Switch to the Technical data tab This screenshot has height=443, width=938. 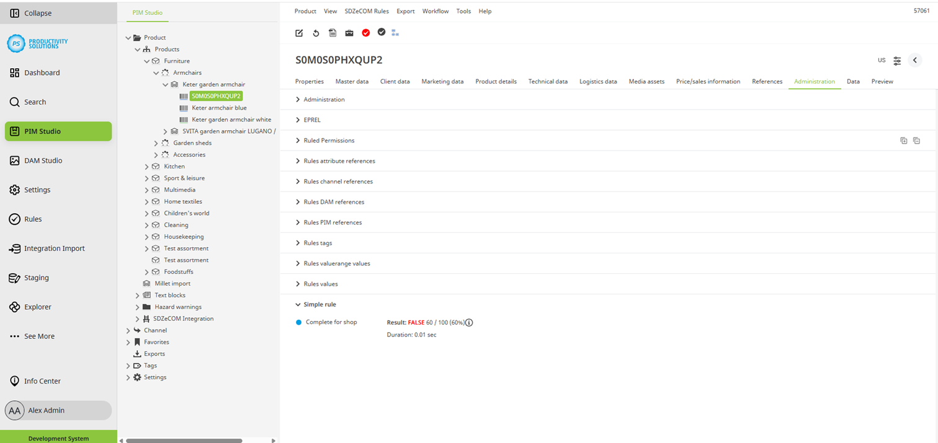pos(548,81)
